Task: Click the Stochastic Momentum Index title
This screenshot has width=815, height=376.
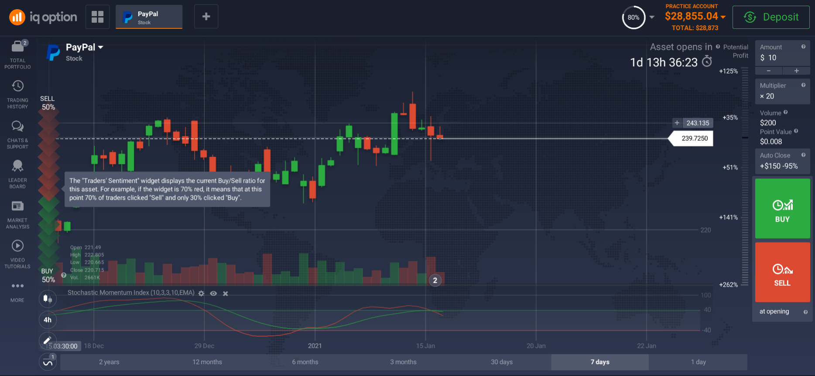Action: tap(131, 293)
